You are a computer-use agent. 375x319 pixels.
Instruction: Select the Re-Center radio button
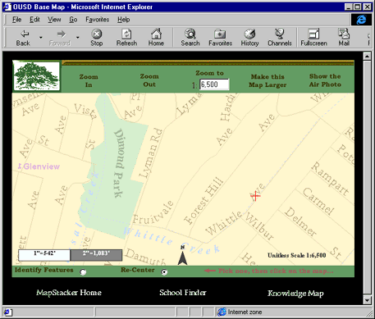tap(164, 272)
